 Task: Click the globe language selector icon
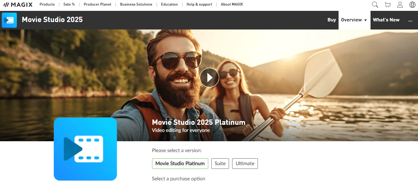click(x=412, y=4)
